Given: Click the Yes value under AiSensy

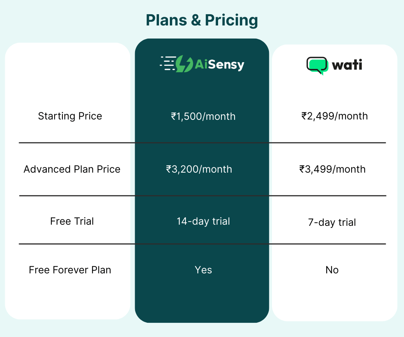Looking at the screenshot, I should pyautogui.click(x=203, y=270).
